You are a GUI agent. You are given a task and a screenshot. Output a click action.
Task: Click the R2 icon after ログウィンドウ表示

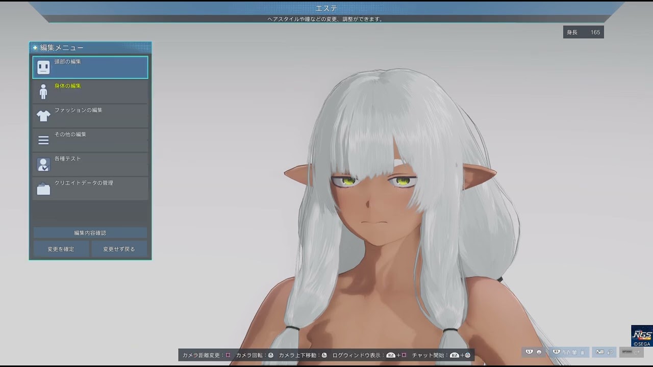(x=391, y=355)
